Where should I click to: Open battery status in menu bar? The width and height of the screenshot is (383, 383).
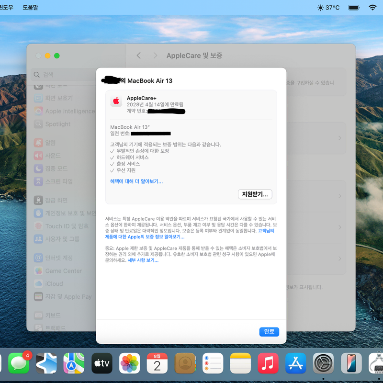tap(354, 8)
